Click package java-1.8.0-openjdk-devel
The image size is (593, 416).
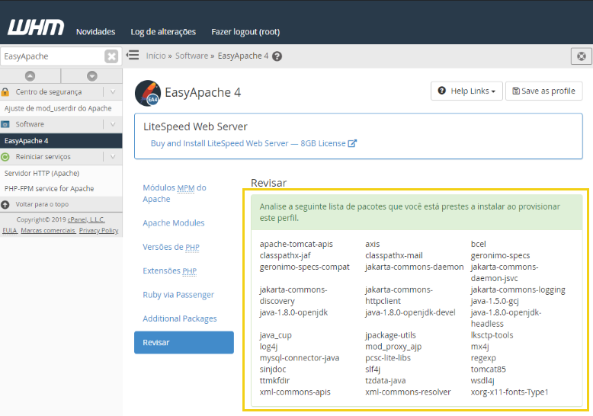click(410, 312)
